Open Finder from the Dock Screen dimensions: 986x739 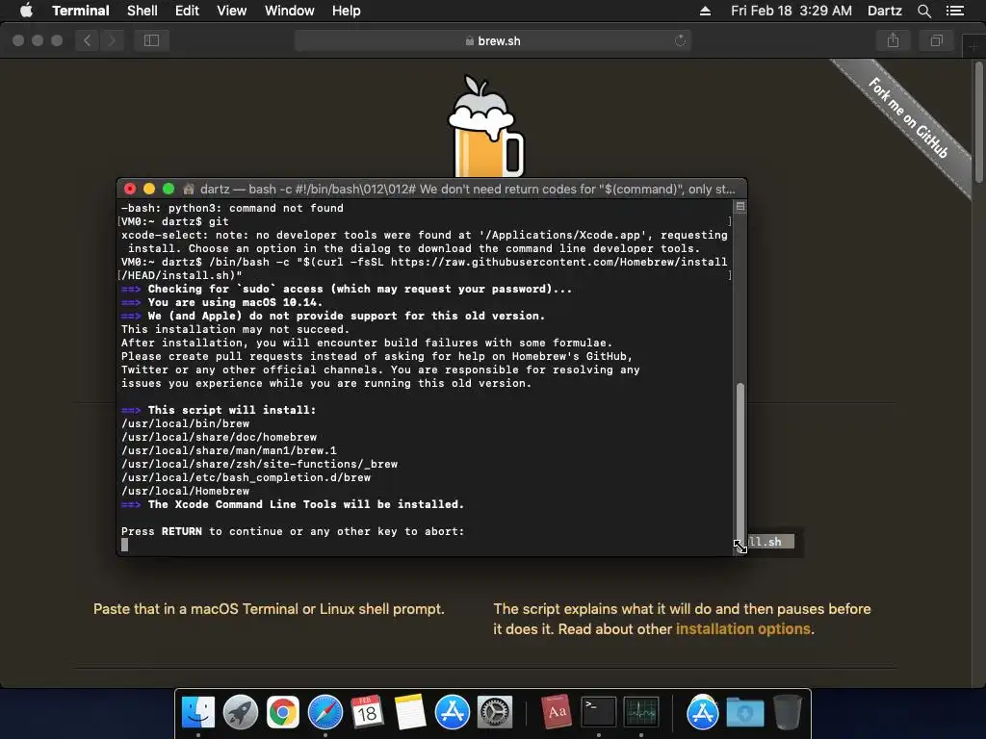[198, 713]
